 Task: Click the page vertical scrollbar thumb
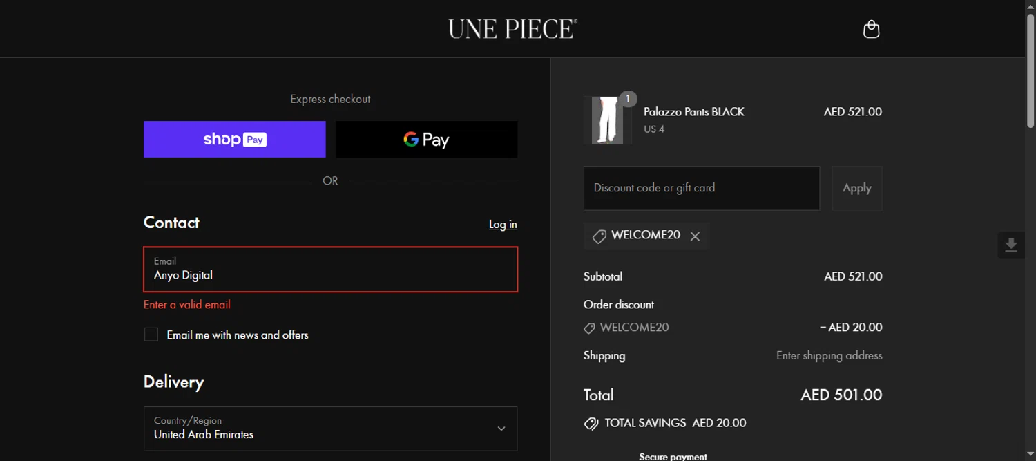[x=1030, y=69]
